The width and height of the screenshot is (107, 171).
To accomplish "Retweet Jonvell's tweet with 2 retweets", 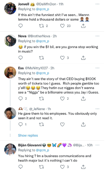I will [x=41, y=26].
